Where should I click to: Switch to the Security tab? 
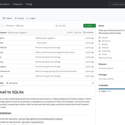[x=19, y=18]
